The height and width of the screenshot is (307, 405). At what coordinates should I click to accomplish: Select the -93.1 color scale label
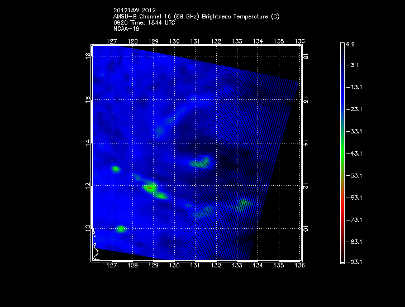point(354,262)
